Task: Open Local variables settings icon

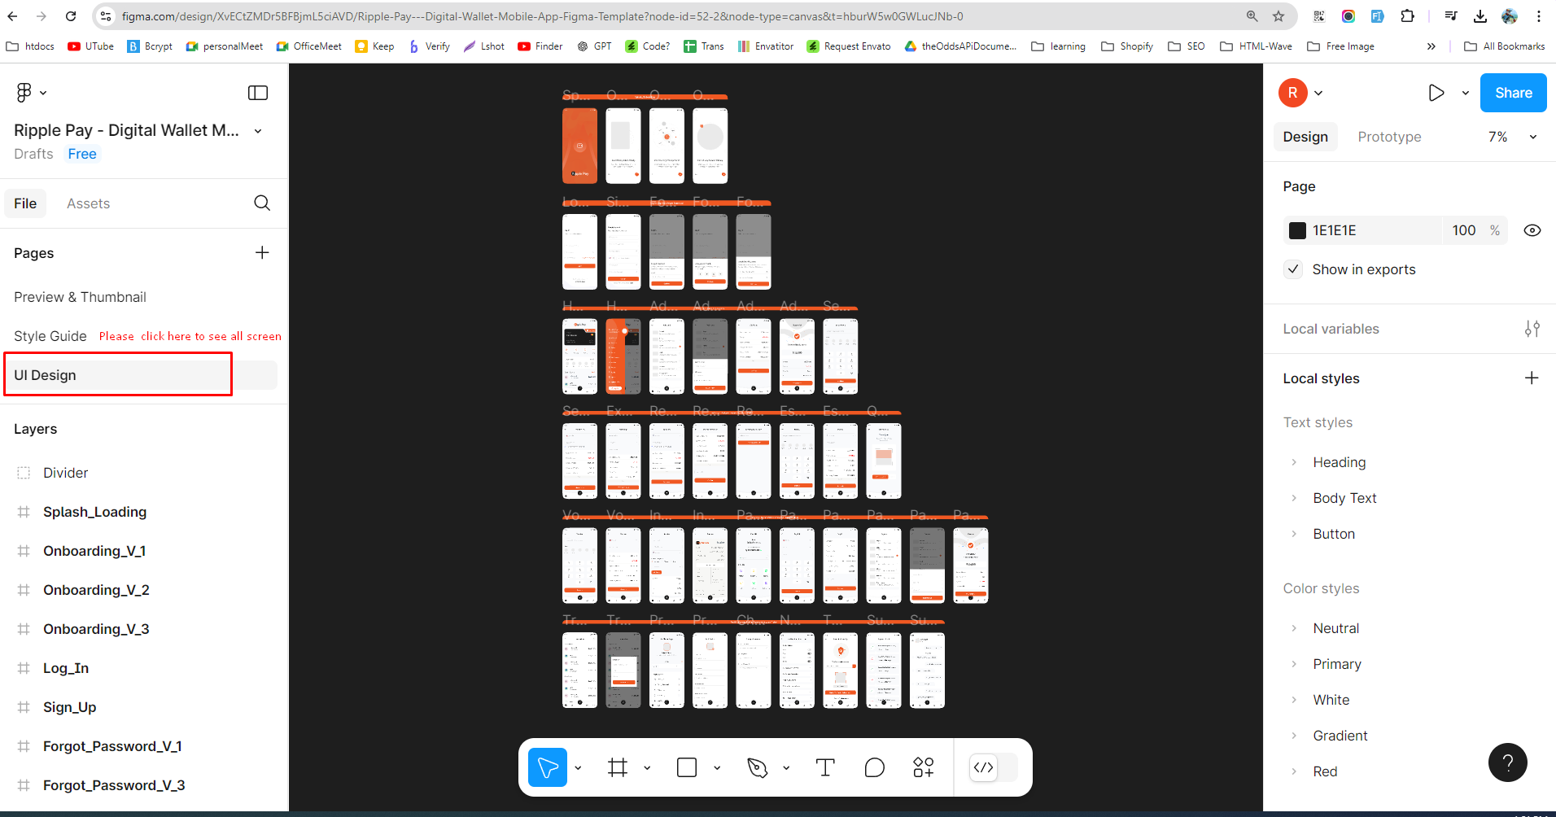Action: 1532,329
